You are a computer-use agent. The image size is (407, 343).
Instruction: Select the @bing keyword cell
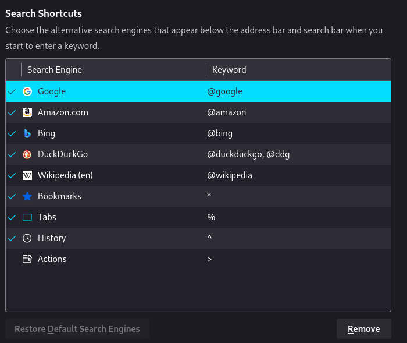220,133
